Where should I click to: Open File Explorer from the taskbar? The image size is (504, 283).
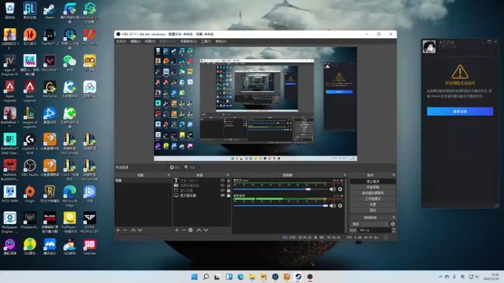252,277
